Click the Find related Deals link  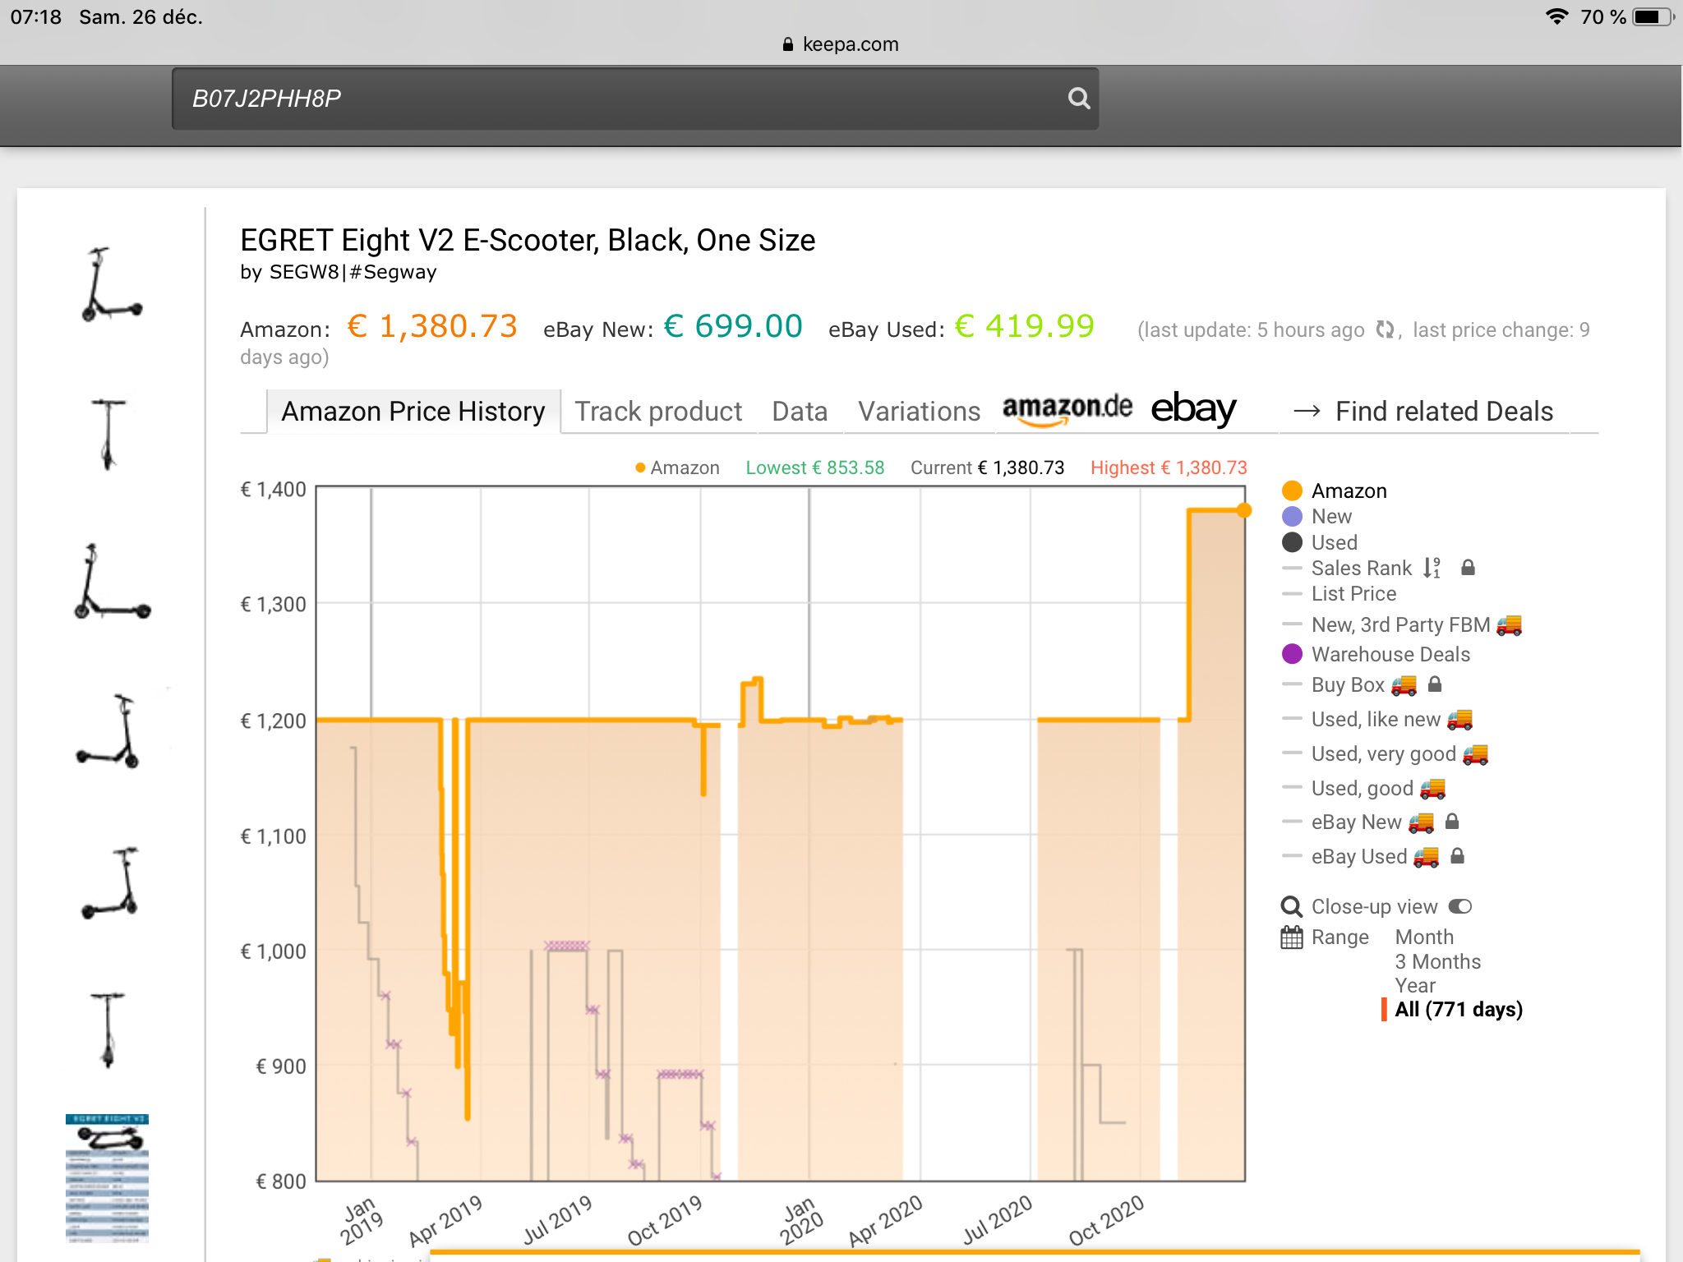point(1443,411)
